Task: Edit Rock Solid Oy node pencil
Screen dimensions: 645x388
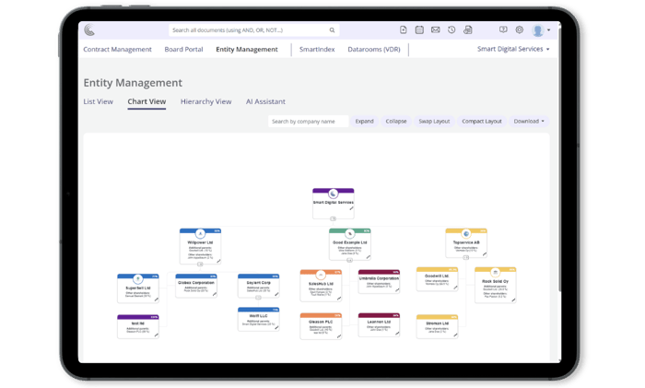Action: (x=513, y=300)
